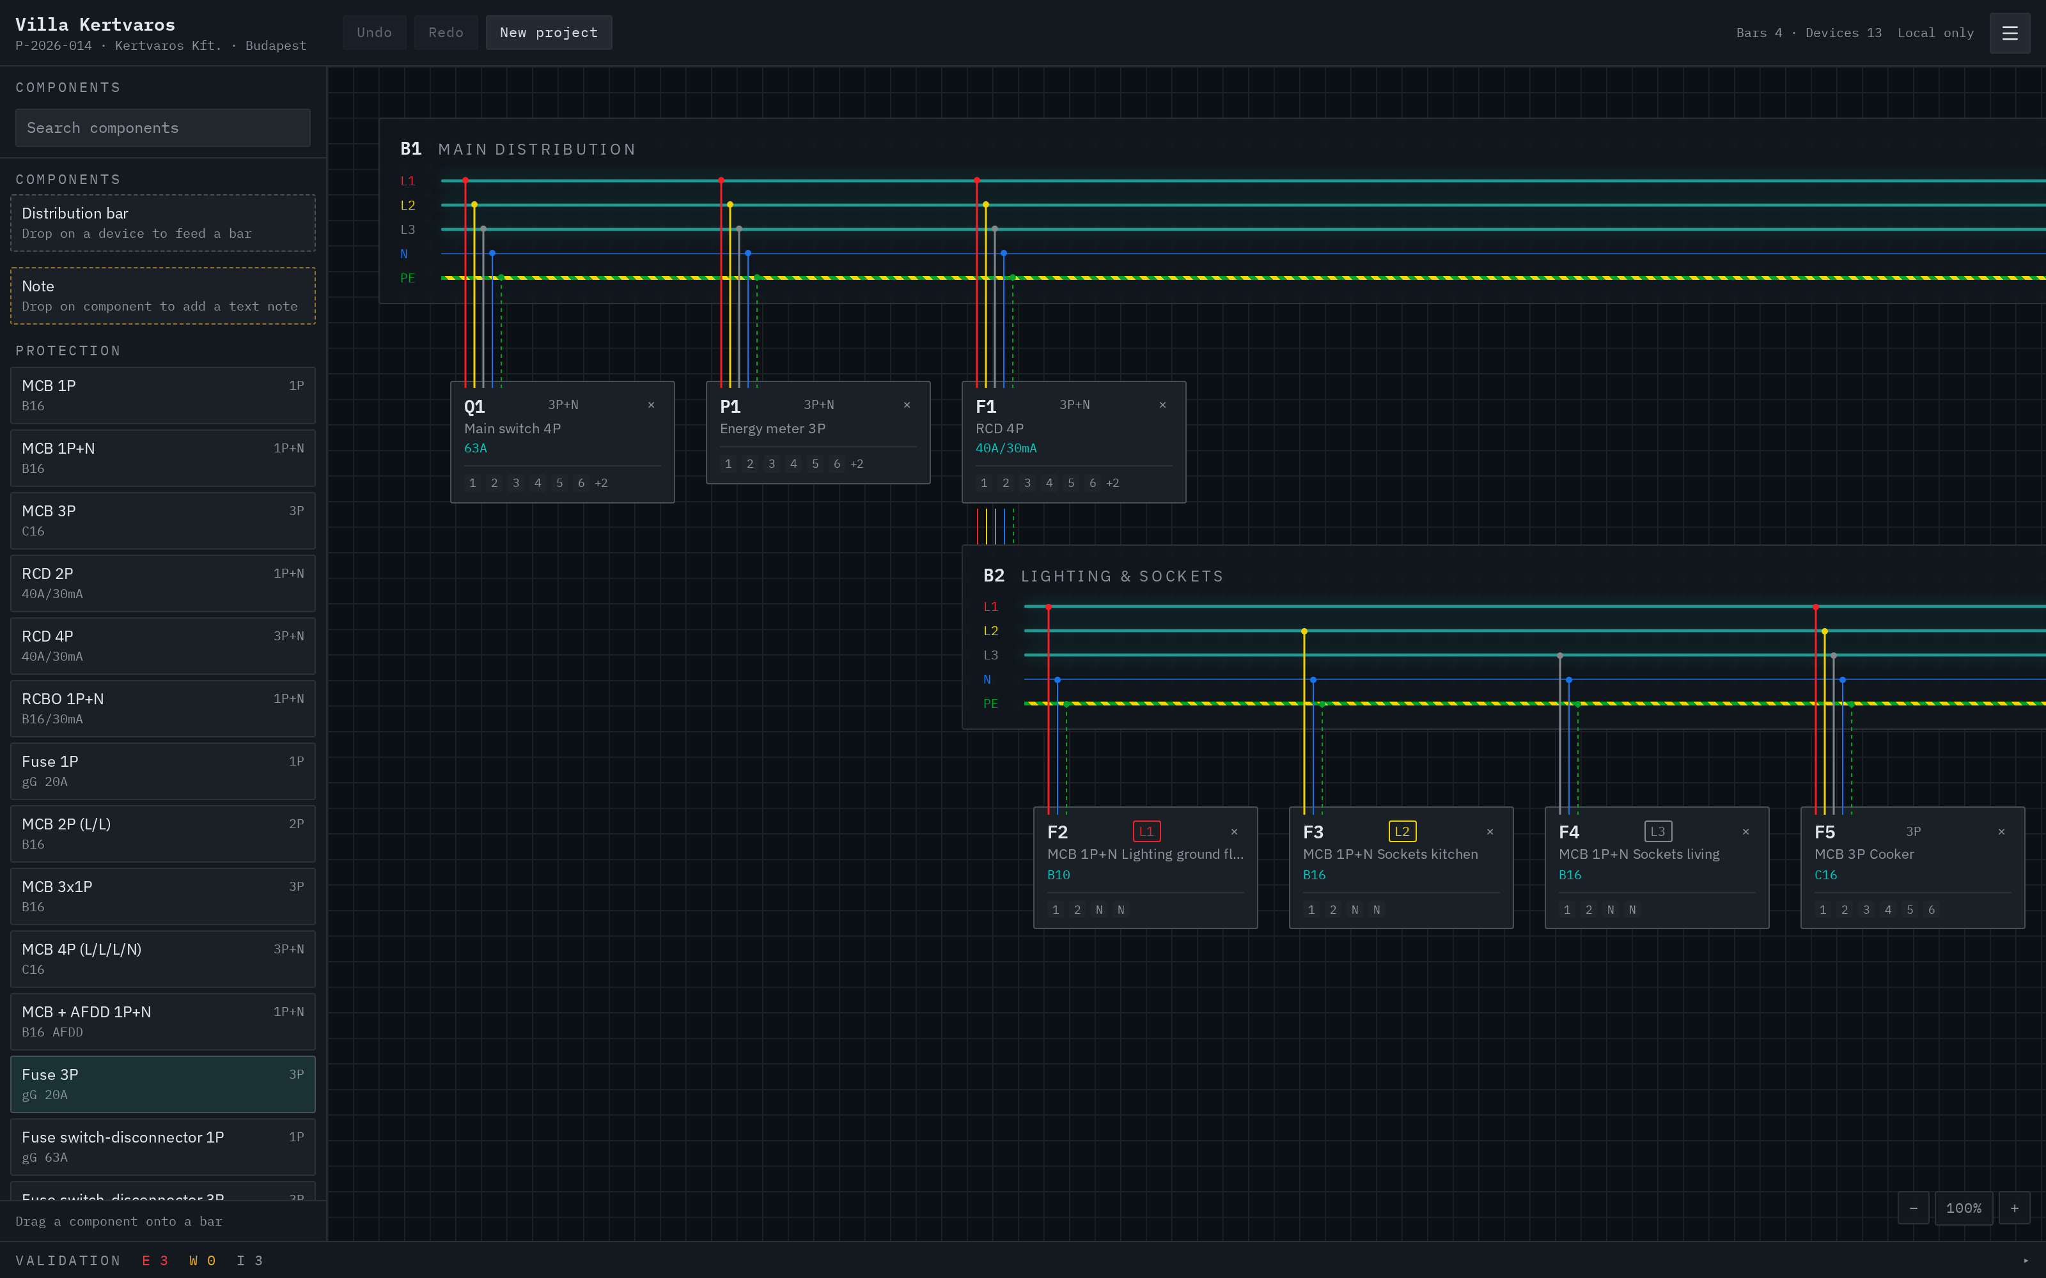This screenshot has height=1278, width=2046.
Task: Open validation info count I 3
Action: pos(249,1261)
